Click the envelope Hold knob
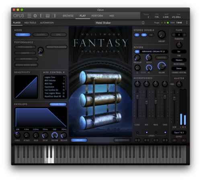This screenshot has width=201, height=180. pos(36,135)
